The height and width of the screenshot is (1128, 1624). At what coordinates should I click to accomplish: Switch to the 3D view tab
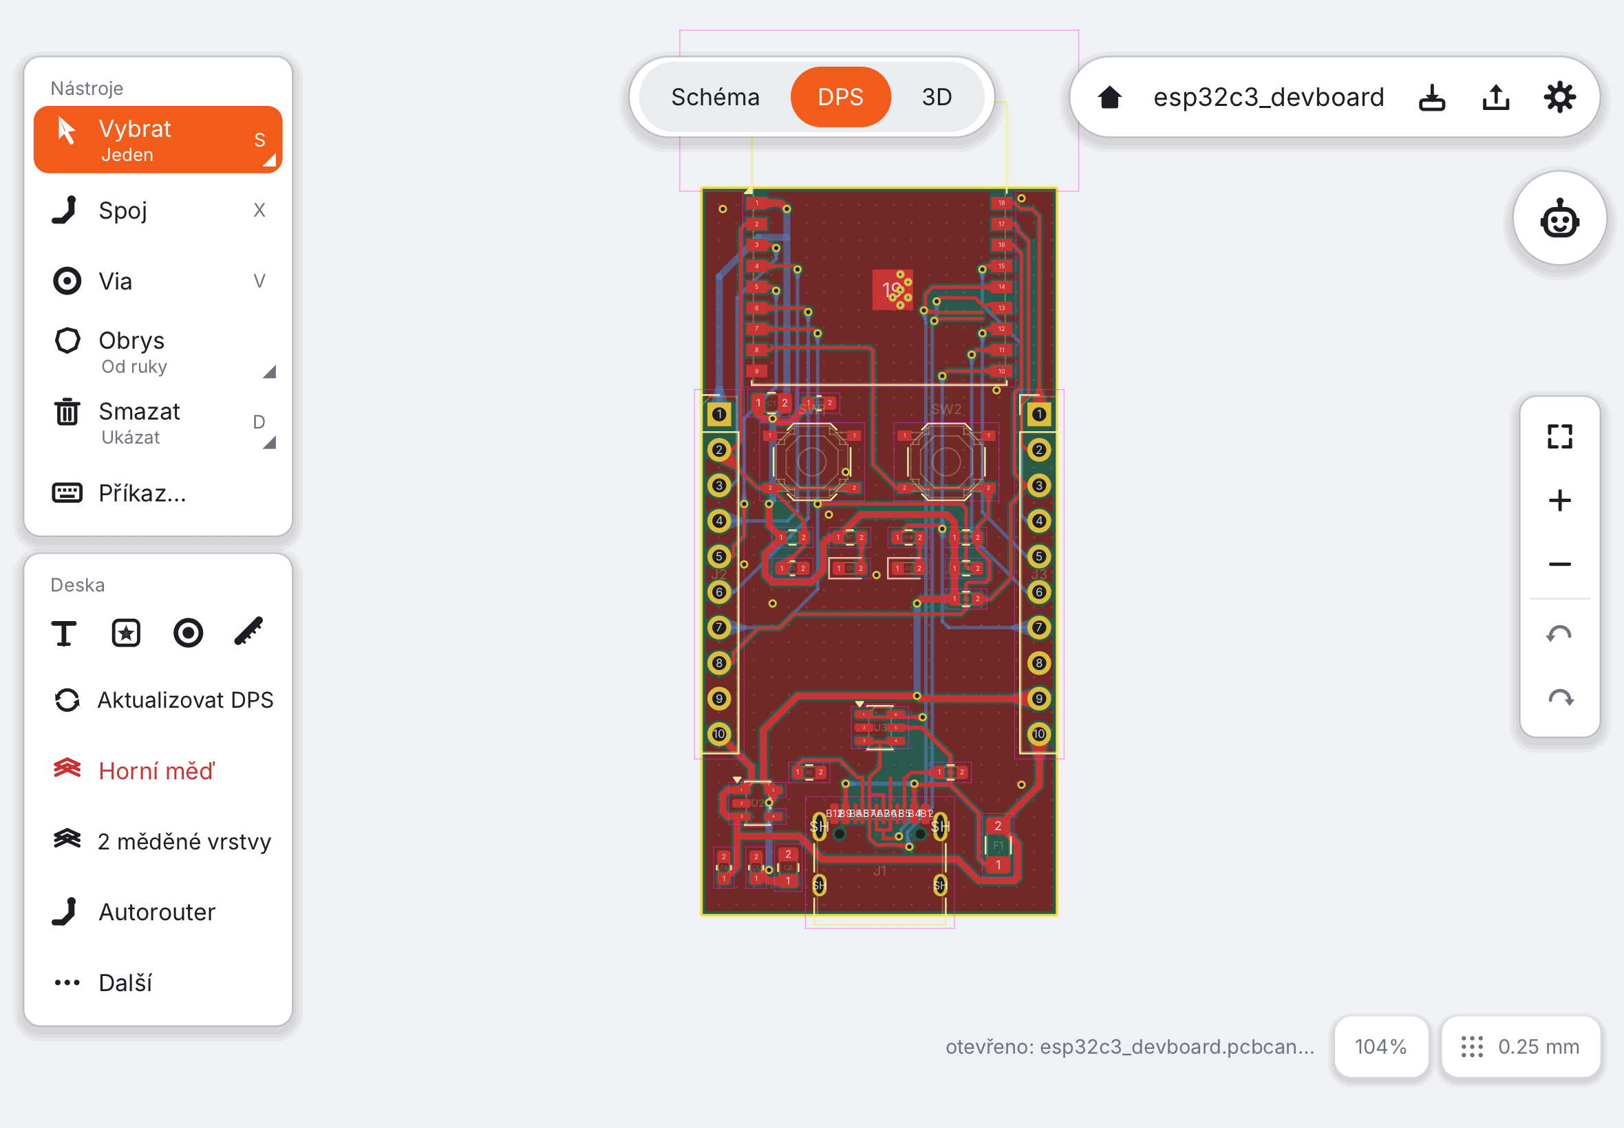(x=937, y=97)
